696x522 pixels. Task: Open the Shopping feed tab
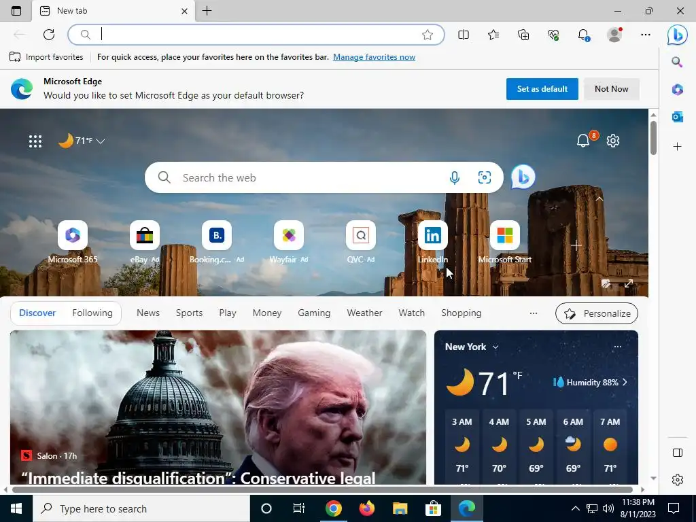pyautogui.click(x=462, y=313)
